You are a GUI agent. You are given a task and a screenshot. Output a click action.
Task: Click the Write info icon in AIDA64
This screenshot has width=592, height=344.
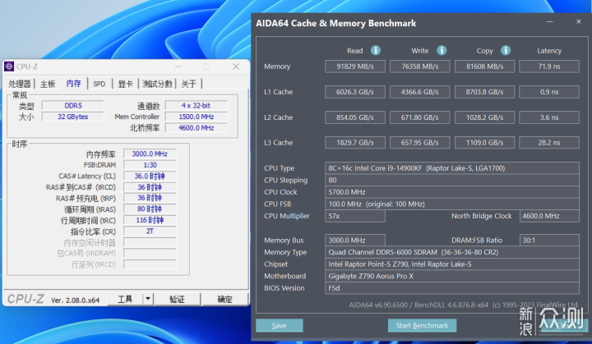442,50
